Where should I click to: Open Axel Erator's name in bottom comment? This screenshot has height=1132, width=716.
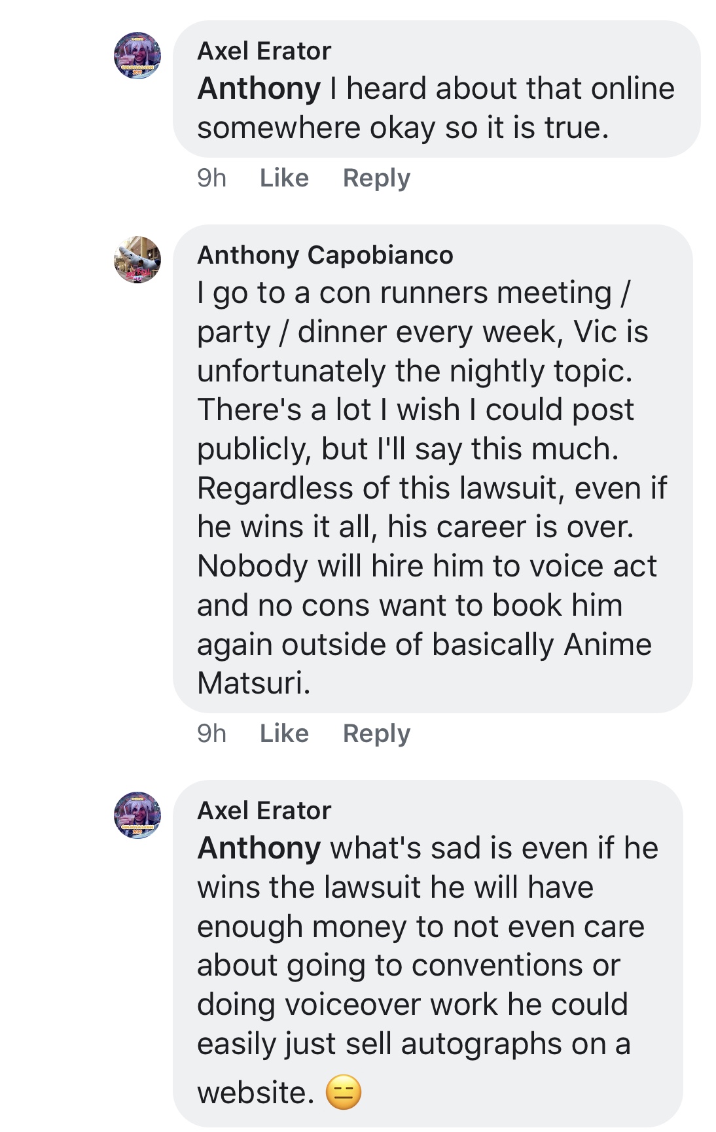pyautogui.click(x=264, y=811)
